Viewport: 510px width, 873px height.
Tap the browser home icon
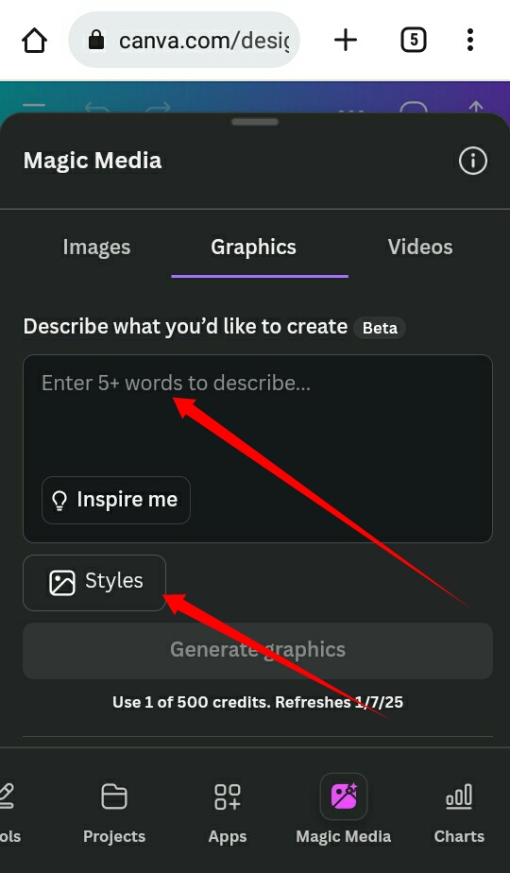click(35, 40)
